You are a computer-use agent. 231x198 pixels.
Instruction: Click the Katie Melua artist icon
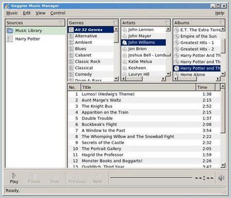pyautogui.click(x=125, y=62)
